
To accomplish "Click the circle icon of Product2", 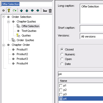I will [13, 54].
